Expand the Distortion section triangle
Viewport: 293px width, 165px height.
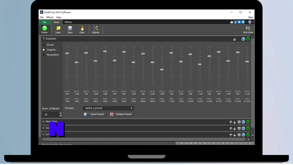coord(43,128)
